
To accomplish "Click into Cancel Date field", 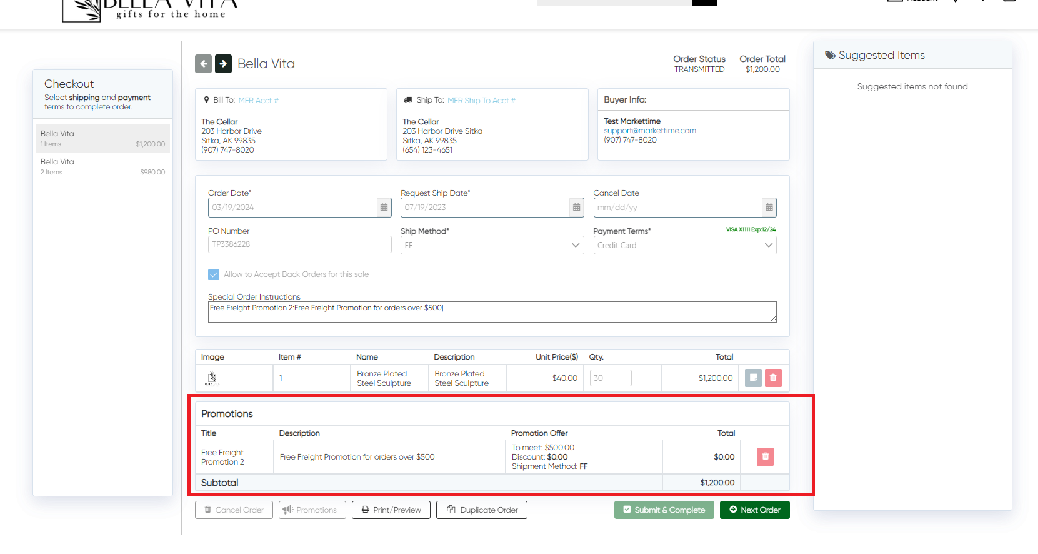I will point(678,208).
